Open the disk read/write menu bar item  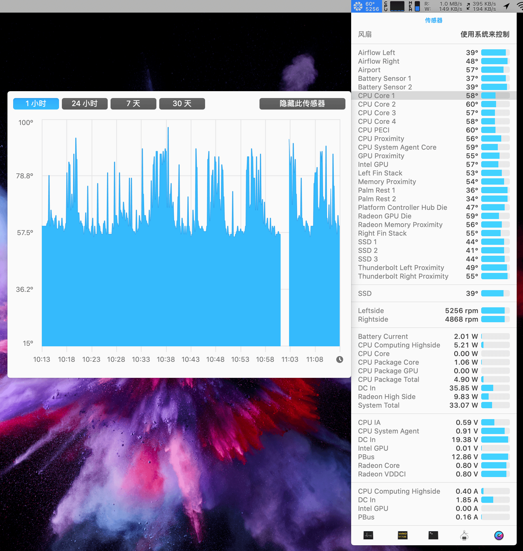pos(443,6)
